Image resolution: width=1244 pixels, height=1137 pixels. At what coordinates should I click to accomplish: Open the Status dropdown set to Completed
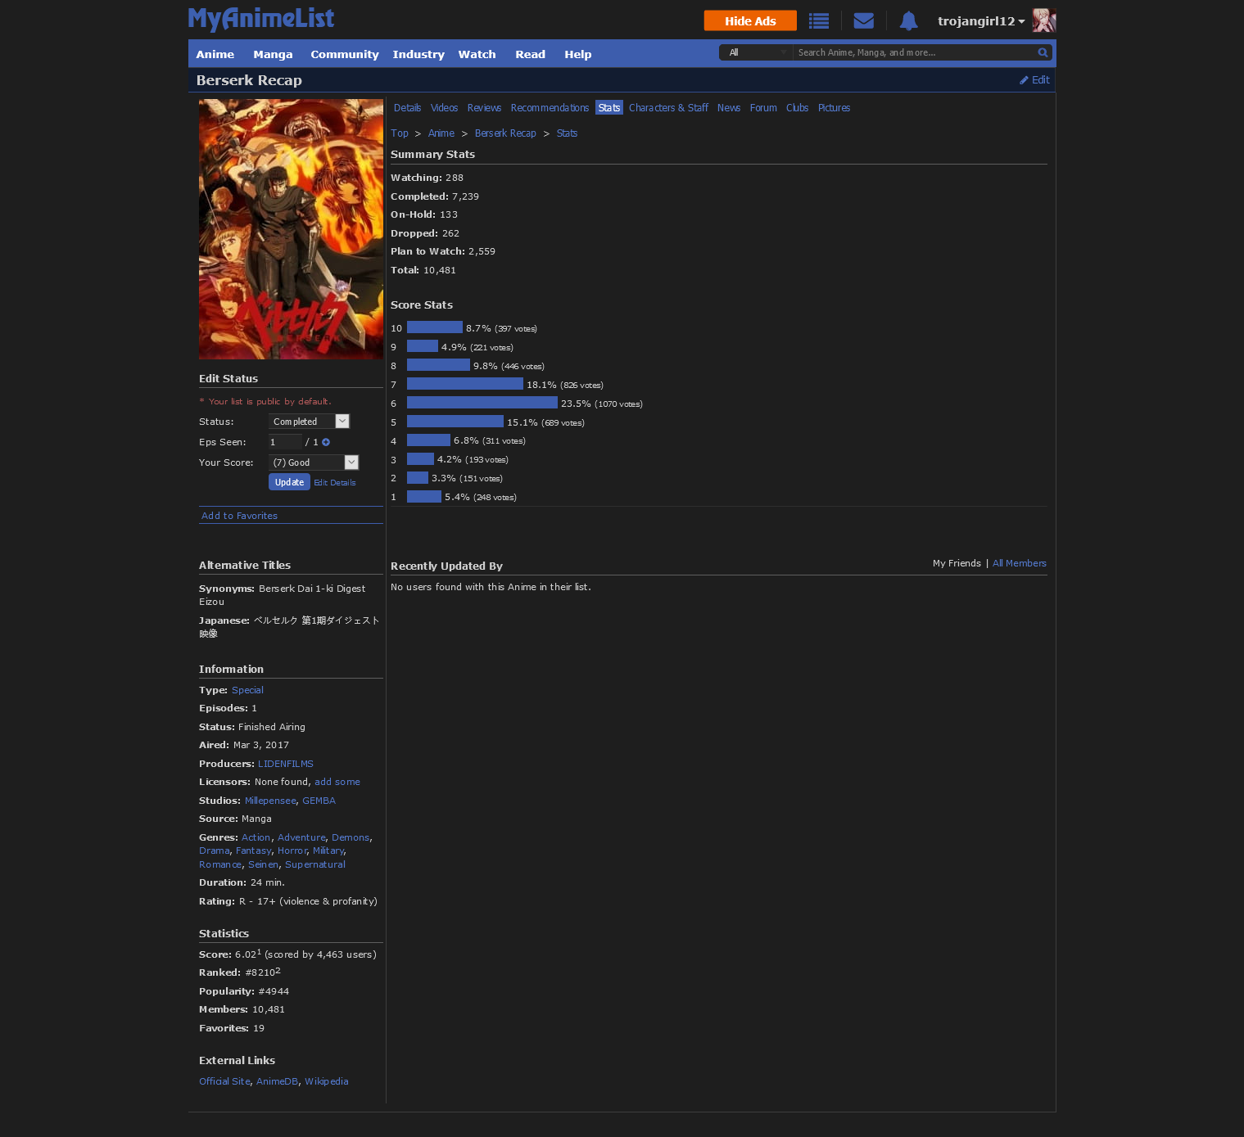pos(309,422)
